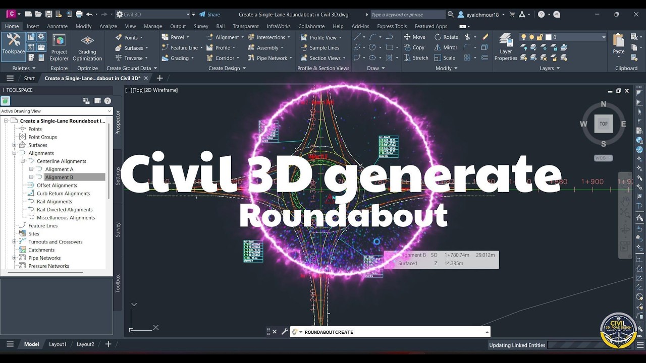Click the Sample Lines tool
646x363 pixels.
point(320,48)
